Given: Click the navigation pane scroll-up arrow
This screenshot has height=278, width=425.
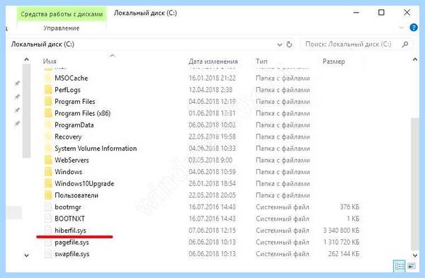Looking at the screenshot, I should click(26, 59).
